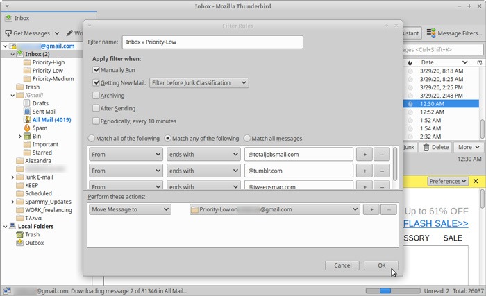Click the KEEP folder icon
The image size is (486, 296).
(x=20, y=185)
